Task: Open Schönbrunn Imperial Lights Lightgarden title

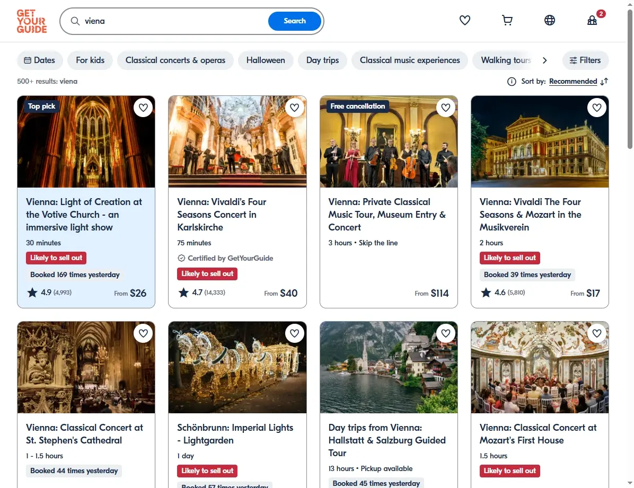Action: (235, 434)
